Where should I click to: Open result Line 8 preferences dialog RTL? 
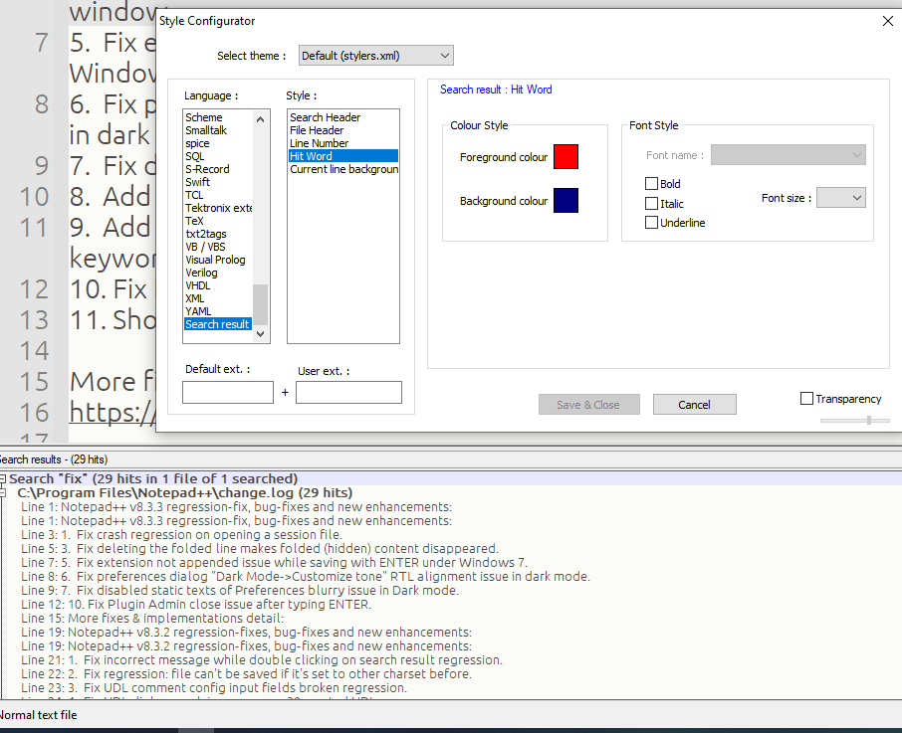click(306, 576)
